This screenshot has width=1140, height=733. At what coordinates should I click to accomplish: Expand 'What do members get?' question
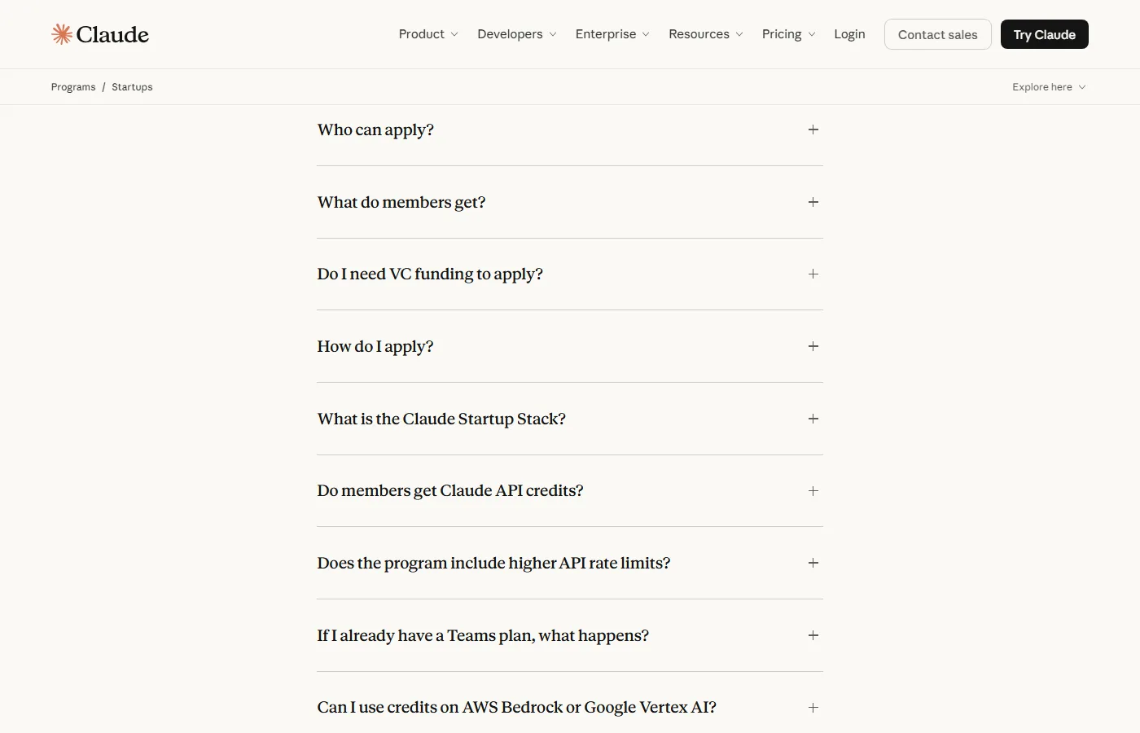(x=570, y=202)
